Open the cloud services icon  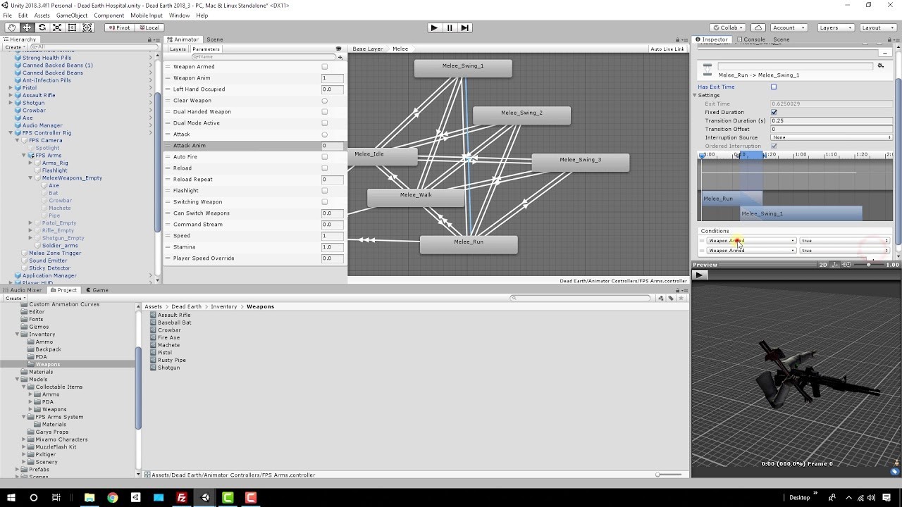click(x=758, y=27)
